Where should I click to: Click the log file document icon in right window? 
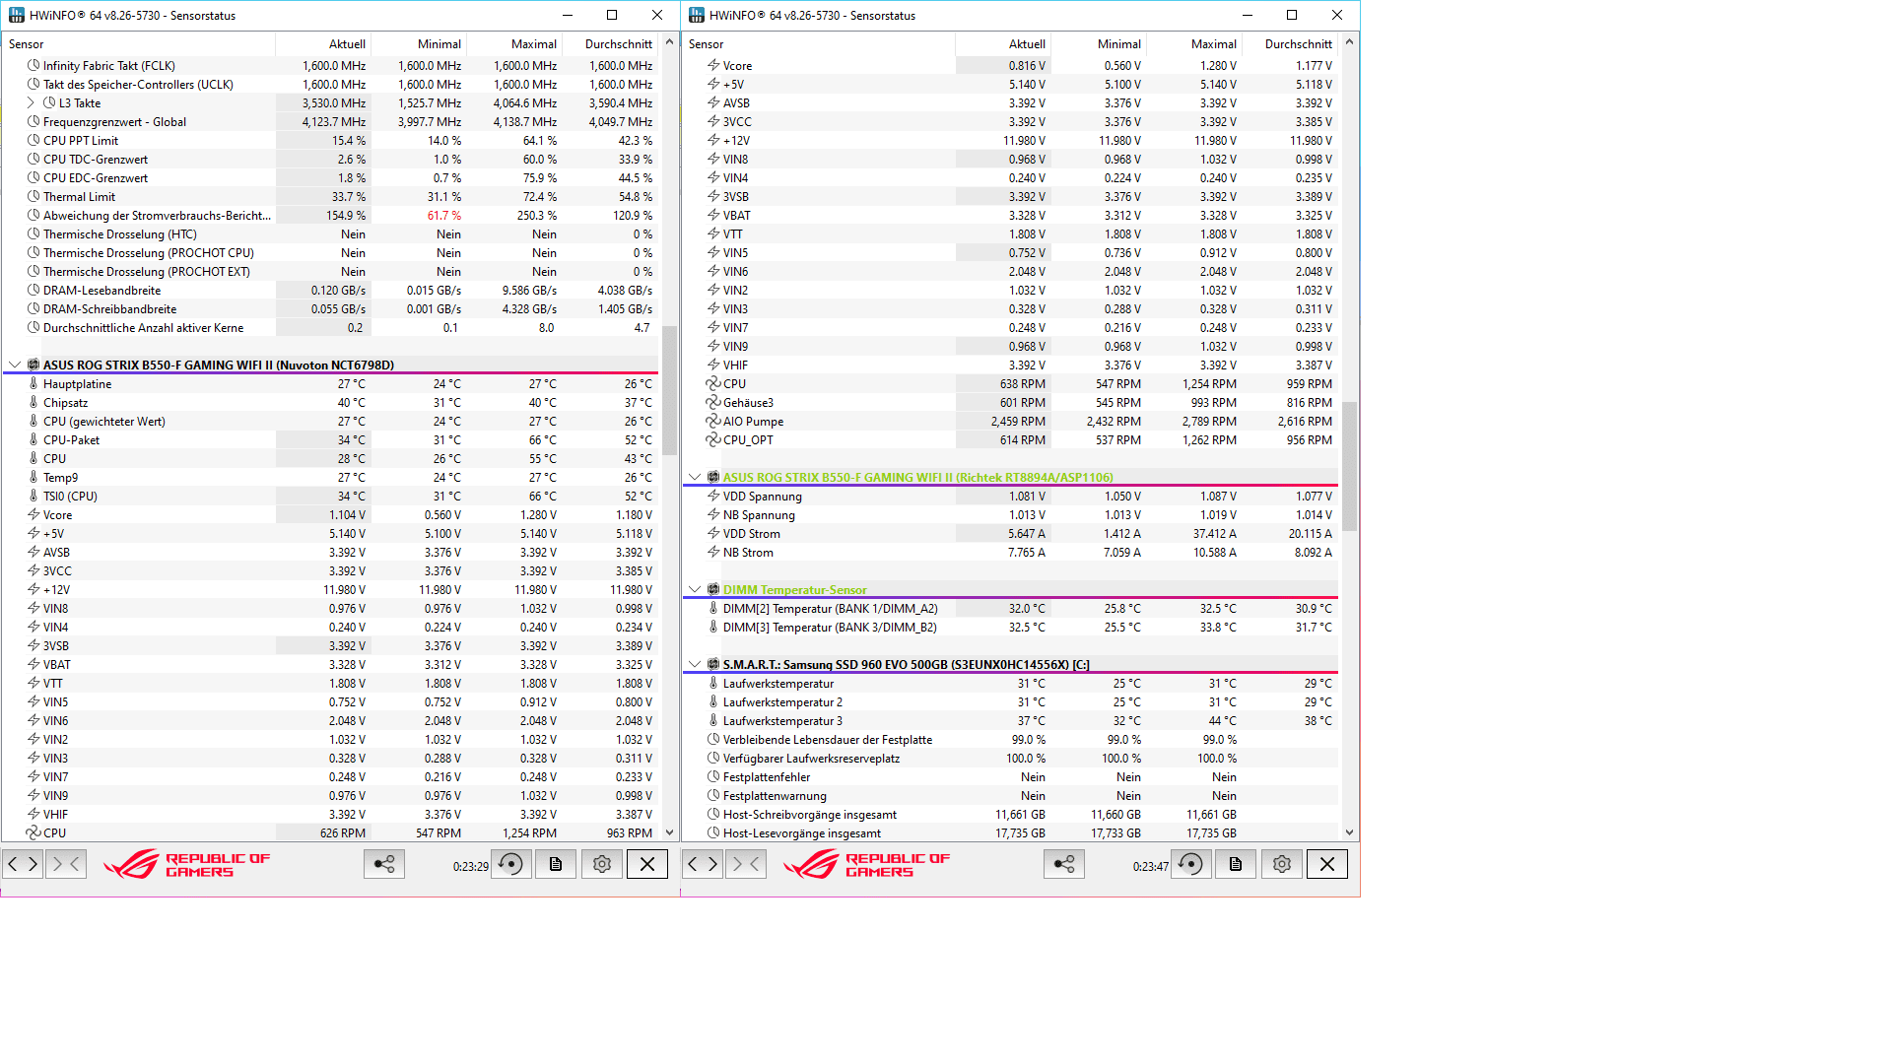pos(1236,864)
